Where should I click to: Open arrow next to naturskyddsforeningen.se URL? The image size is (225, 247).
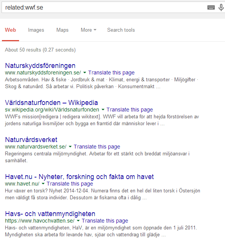click(85, 73)
